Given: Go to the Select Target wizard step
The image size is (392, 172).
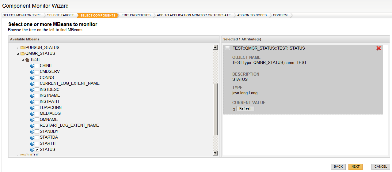Looking at the screenshot, I should (x=60, y=15).
